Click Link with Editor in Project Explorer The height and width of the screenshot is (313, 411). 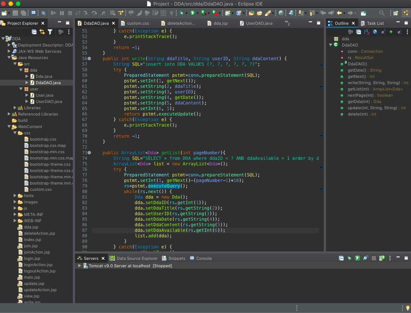[x=42, y=32]
